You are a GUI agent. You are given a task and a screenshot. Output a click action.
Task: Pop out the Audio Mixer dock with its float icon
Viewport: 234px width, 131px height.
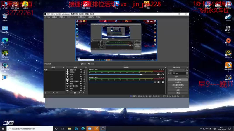165,67
